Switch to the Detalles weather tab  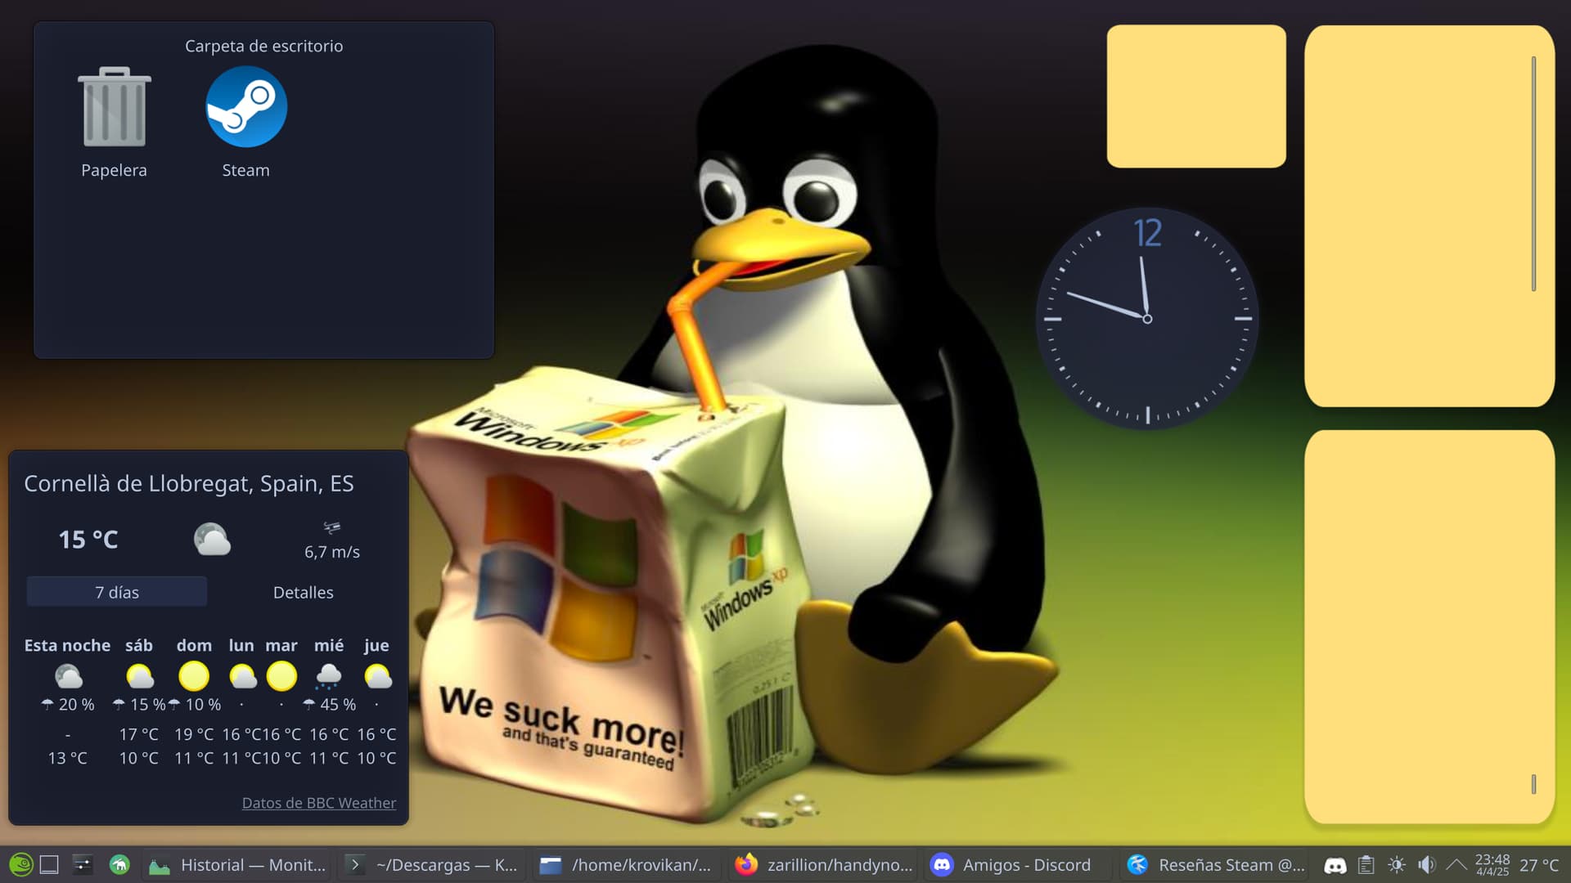(304, 592)
